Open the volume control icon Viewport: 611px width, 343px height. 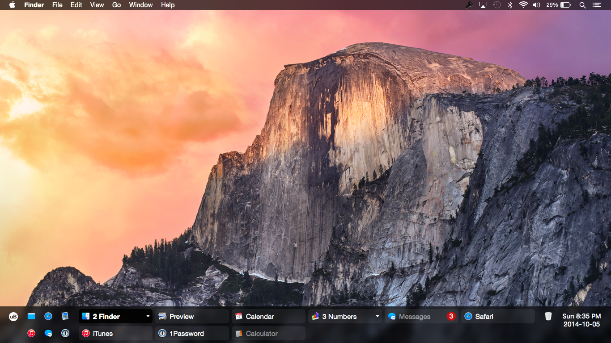click(x=536, y=5)
